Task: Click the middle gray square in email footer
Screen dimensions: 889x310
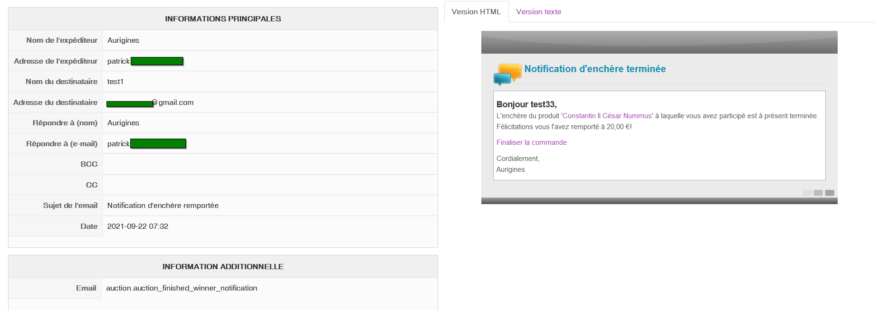Action: (x=818, y=193)
